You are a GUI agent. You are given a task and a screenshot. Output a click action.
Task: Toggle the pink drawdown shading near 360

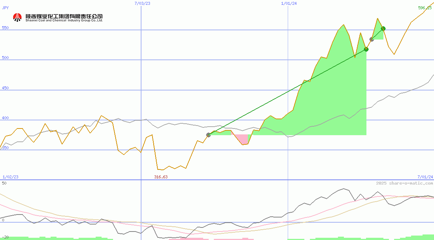click(x=242, y=140)
